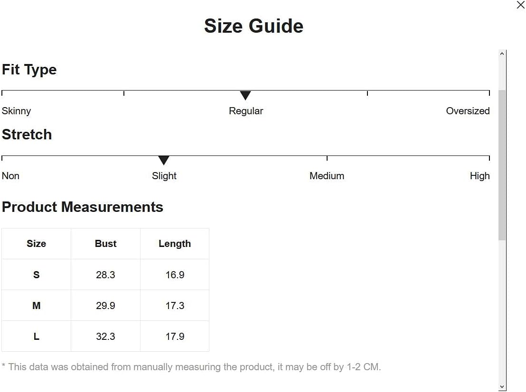Click the Stretch triangle marker

164,160
